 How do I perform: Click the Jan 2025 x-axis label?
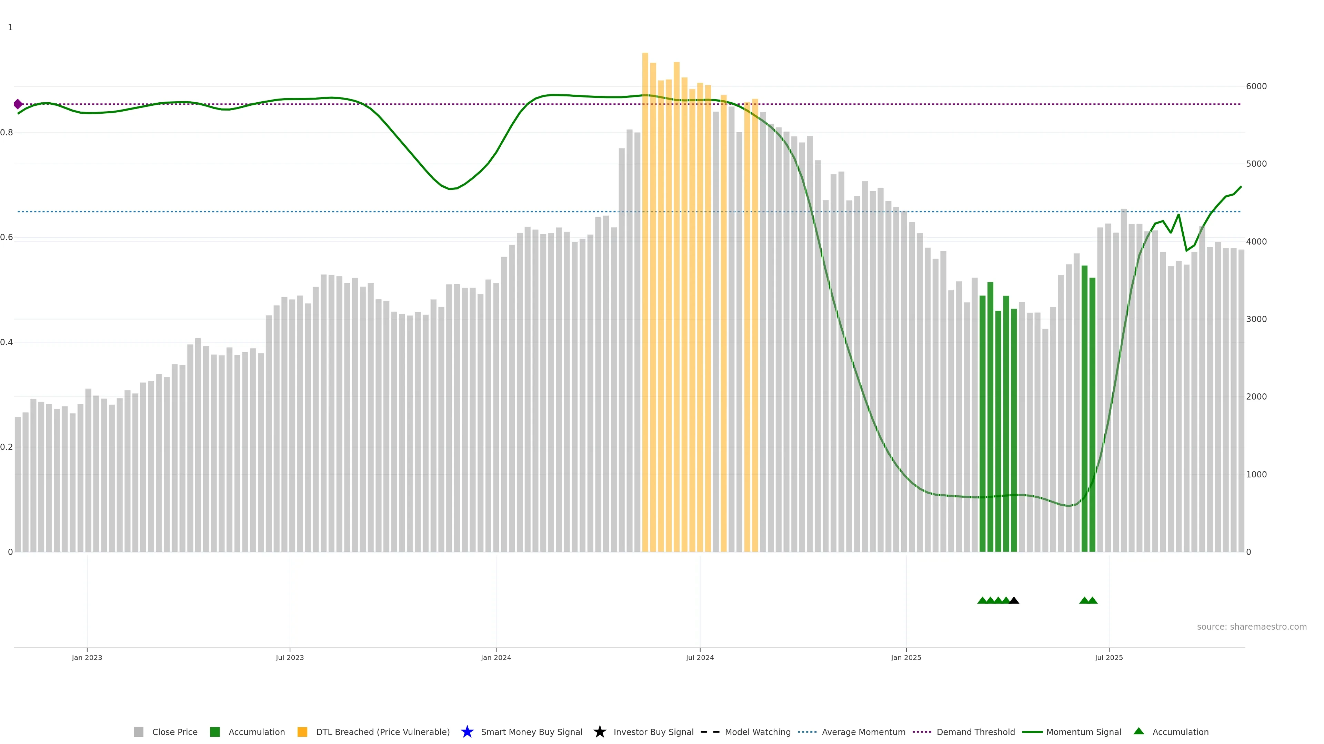tap(906, 658)
